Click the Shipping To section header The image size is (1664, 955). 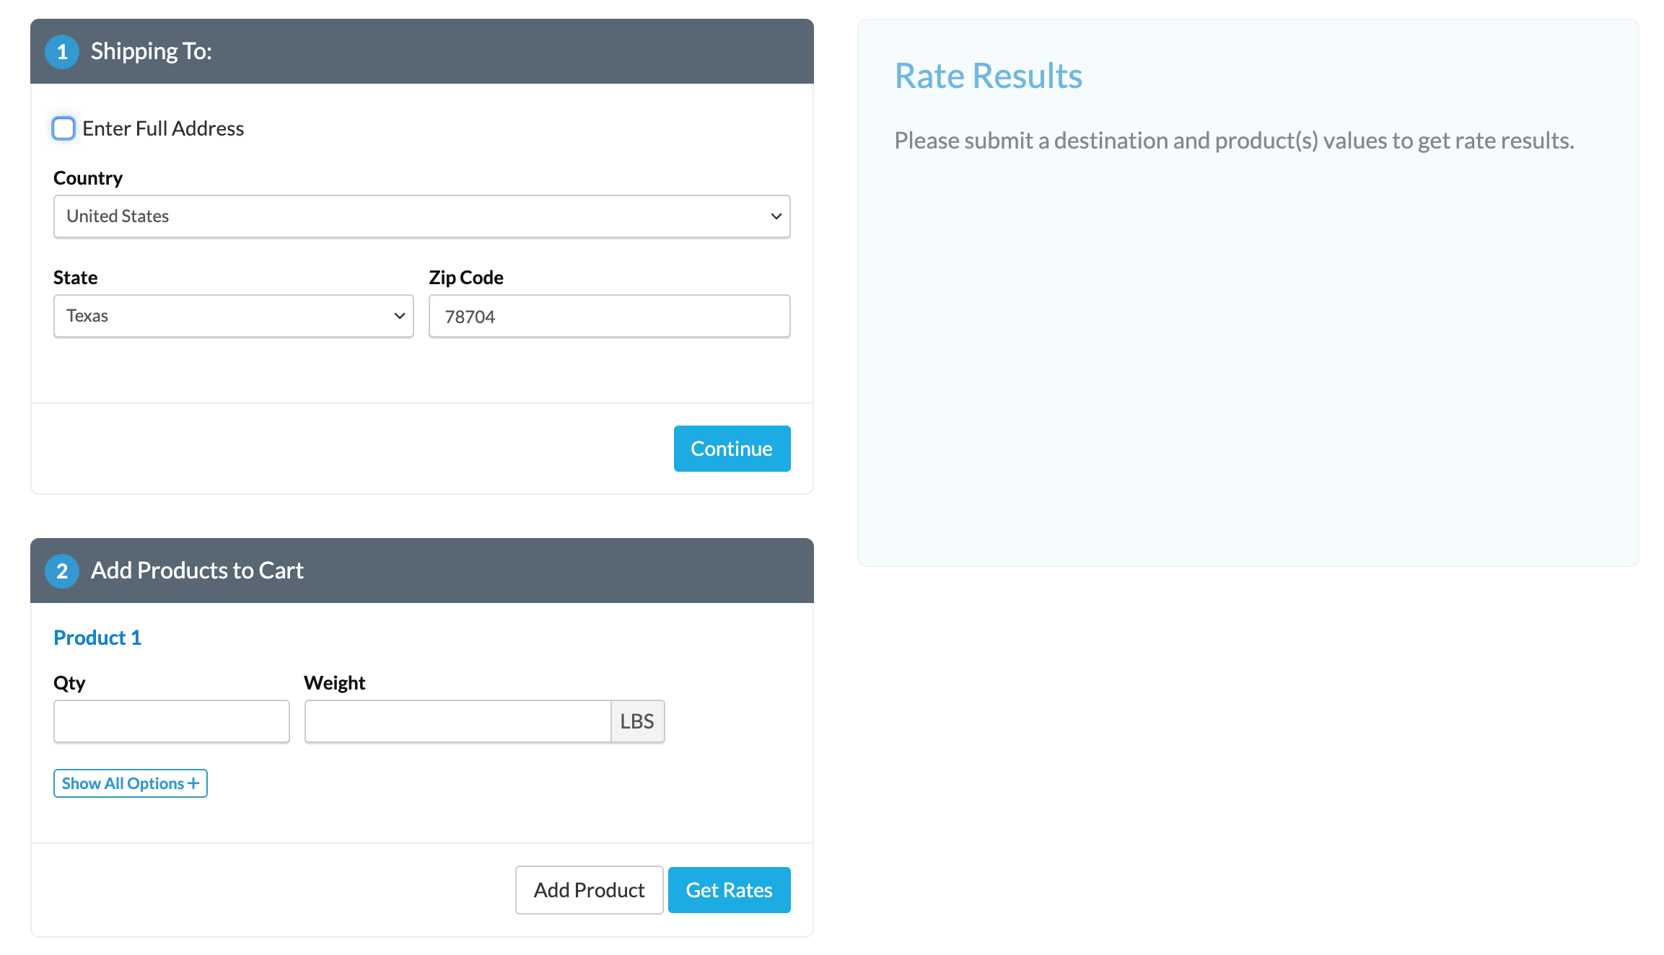click(421, 51)
